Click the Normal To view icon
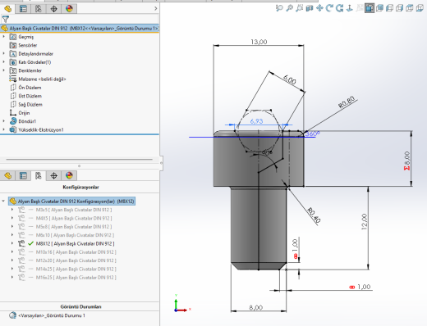The image size is (427, 326). tap(350, 8)
